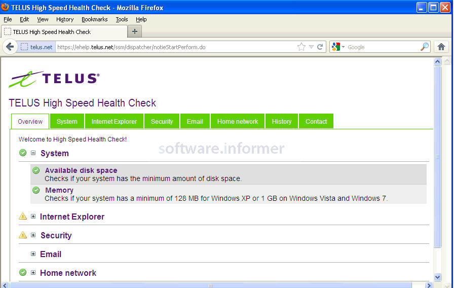The image size is (454, 288).
Task: Go back with the browser back arrow
Action: click(10, 47)
